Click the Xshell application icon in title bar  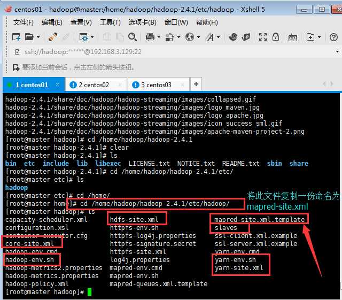tap(9, 9)
